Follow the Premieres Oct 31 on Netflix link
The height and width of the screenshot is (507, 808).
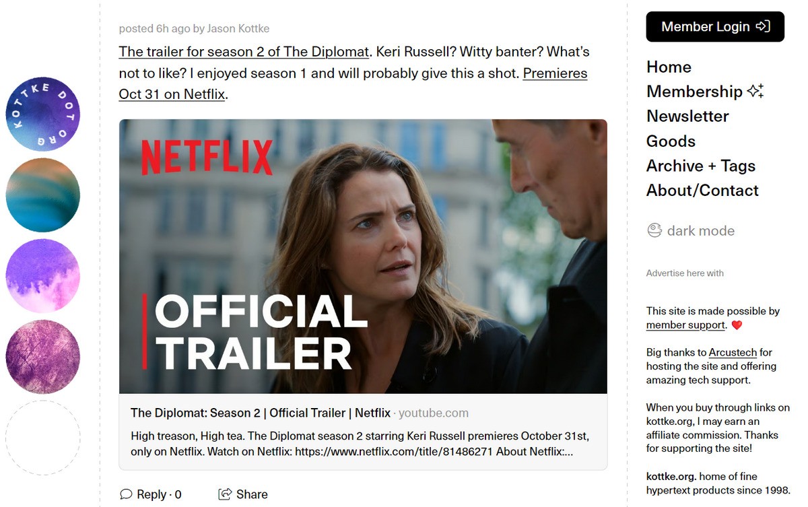(353, 83)
